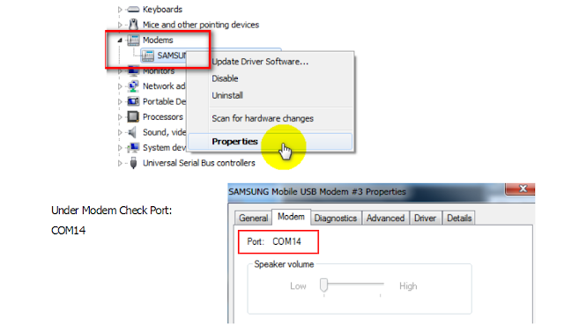Viewport: 564px width, 333px height.
Task: Click the Keyboards device icon
Action: tap(133, 10)
